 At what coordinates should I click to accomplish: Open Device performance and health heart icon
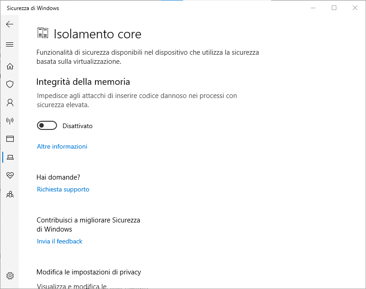click(x=10, y=175)
